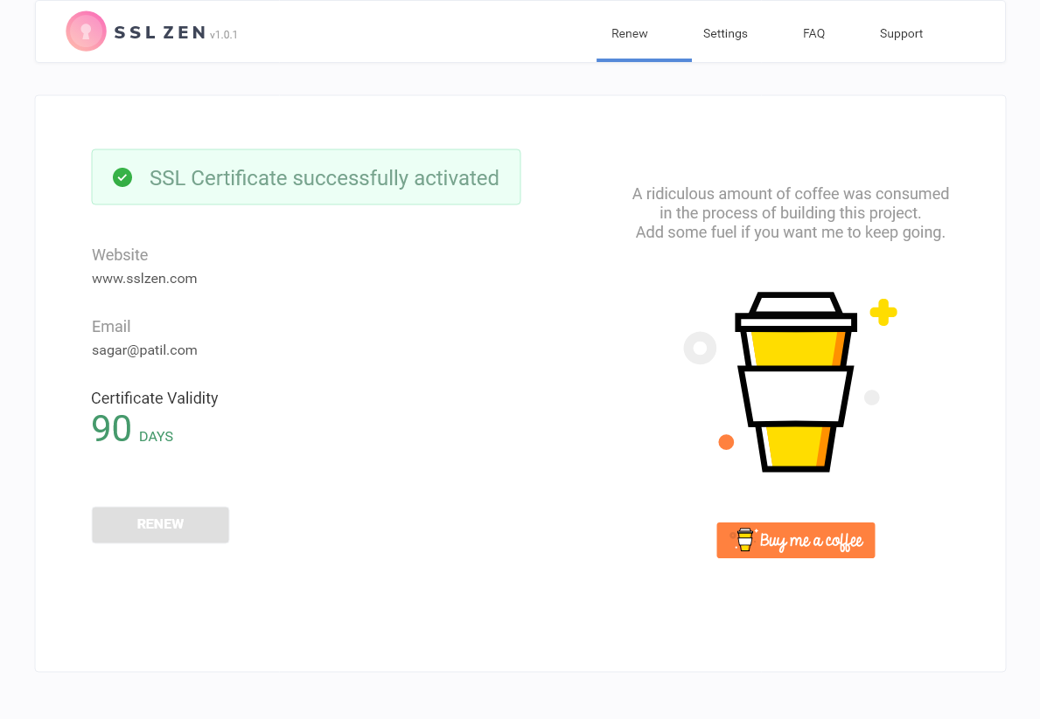Click the SSL ZEN keyhole logo icon

click(86, 31)
